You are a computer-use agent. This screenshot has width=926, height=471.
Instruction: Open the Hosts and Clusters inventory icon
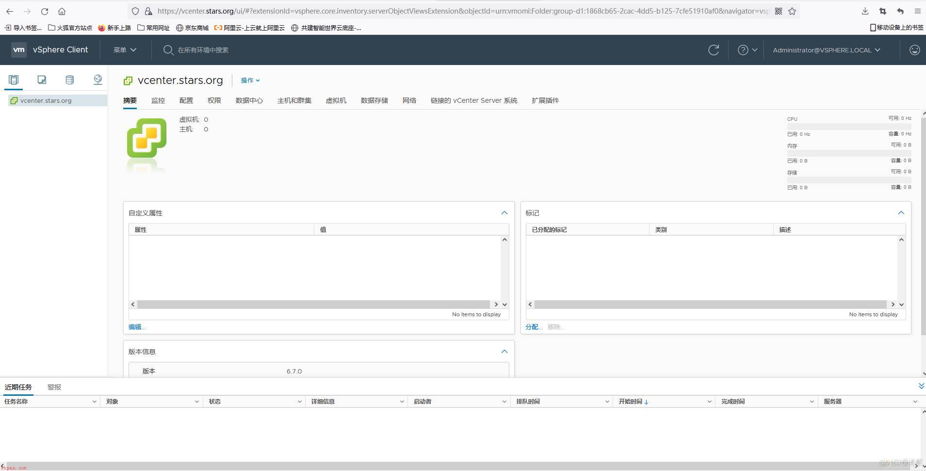tap(14, 80)
